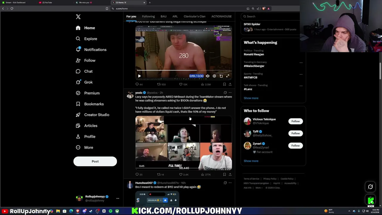This screenshot has height=215, width=382.
Task: Bookmark the video post with 13K likes
Action: pos(224,84)
